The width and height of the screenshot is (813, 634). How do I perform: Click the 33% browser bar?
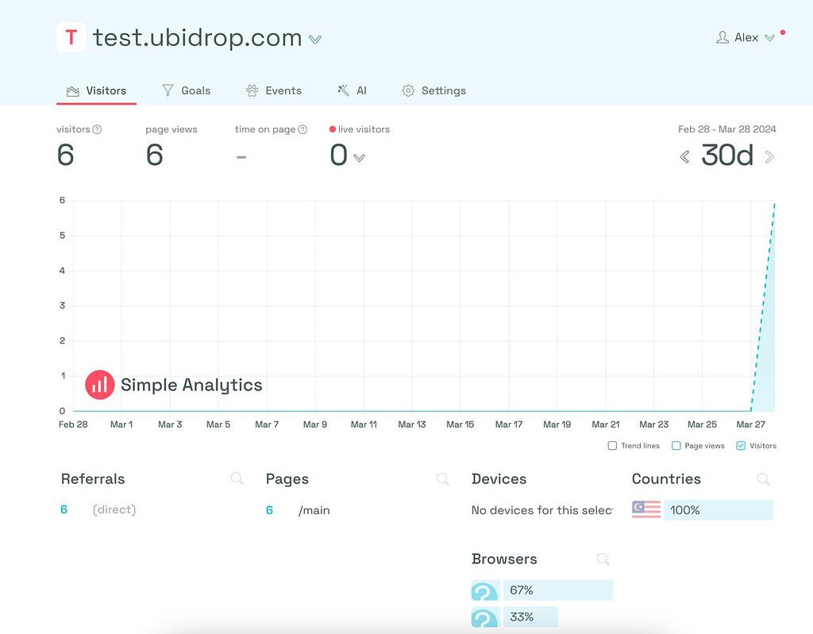(x=530, y=617)
